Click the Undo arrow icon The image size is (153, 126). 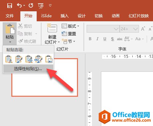pyautogui.click(x=19, y=5)
